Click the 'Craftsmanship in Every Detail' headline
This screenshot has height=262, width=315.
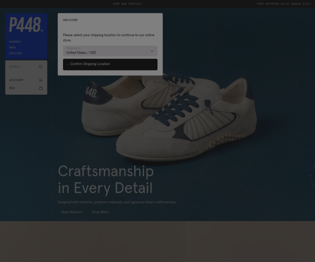coord(106,179)
